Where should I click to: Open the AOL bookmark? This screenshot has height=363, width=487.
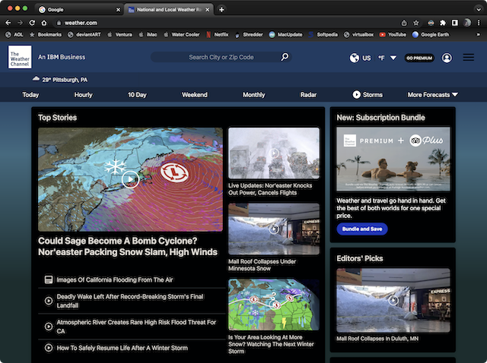click(x=14, y=35)
